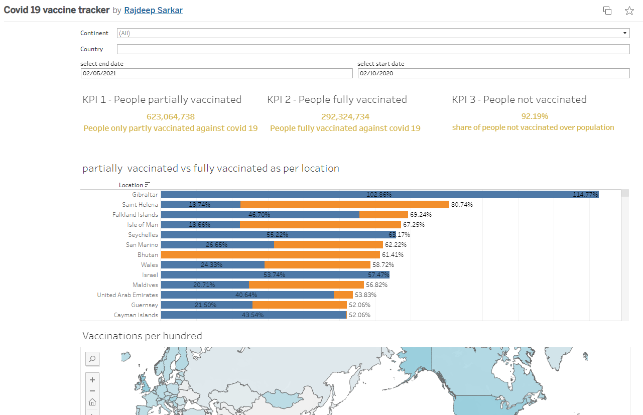Click the Covid 19 vaccine tracker title
Viewport: 643px width, 415px height.
56,10
